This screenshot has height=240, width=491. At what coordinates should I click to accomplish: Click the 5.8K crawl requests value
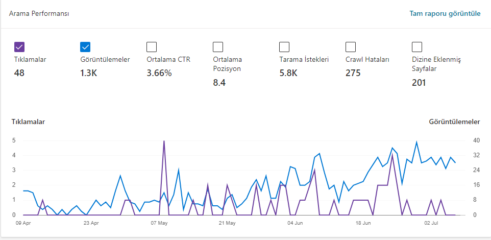coord(288,73)
